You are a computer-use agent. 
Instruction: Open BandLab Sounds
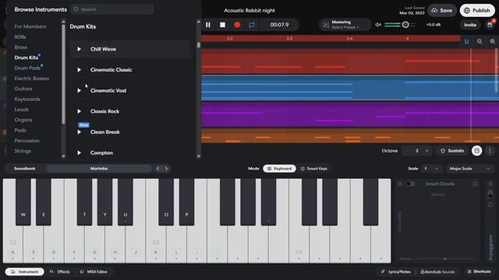[x=437, y=271]
